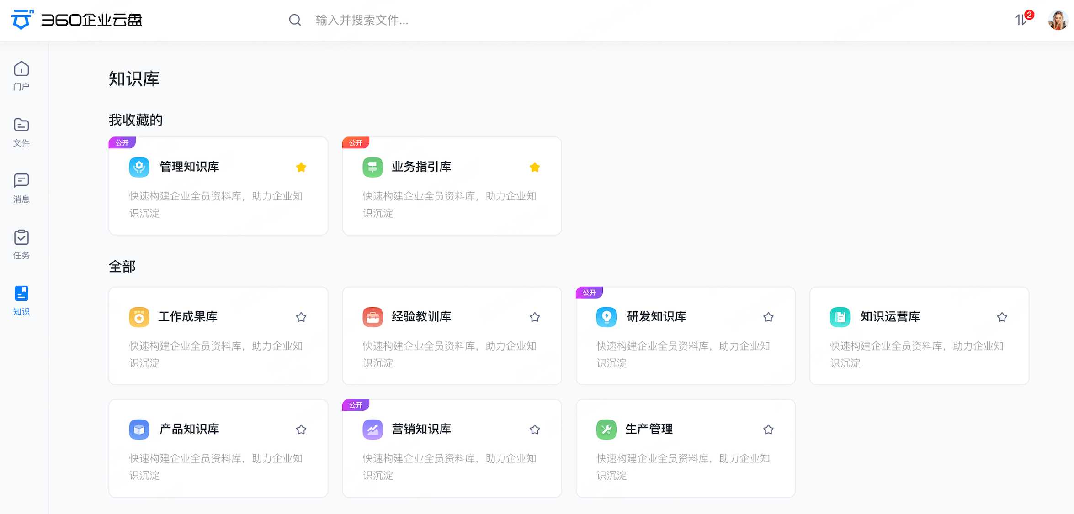Open the 研发知识库 title
This screenshot has height=514, width=1074.
[x=657, y=317]
